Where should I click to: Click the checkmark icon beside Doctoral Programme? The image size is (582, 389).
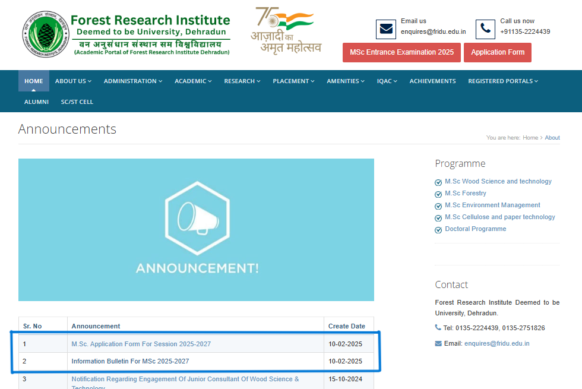438,229
